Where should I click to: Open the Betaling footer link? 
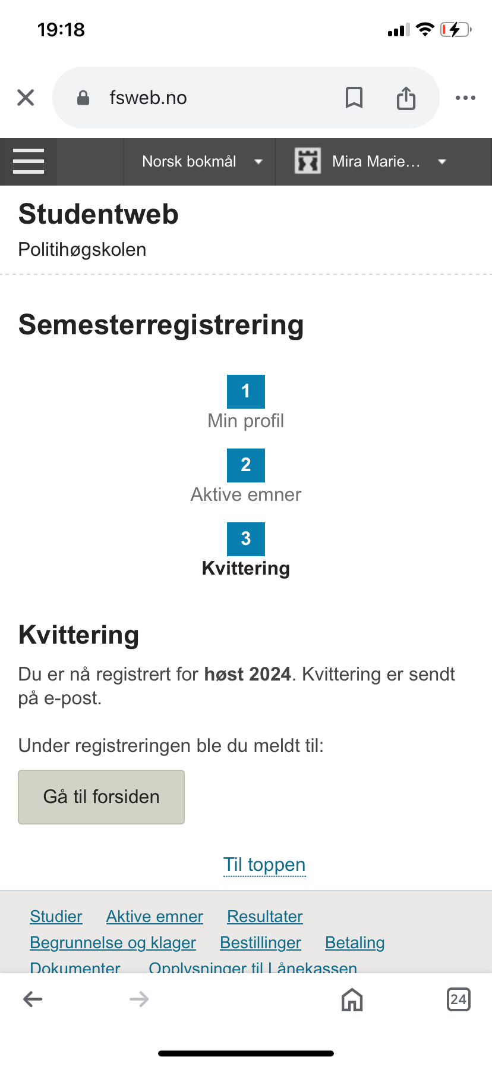355,942
